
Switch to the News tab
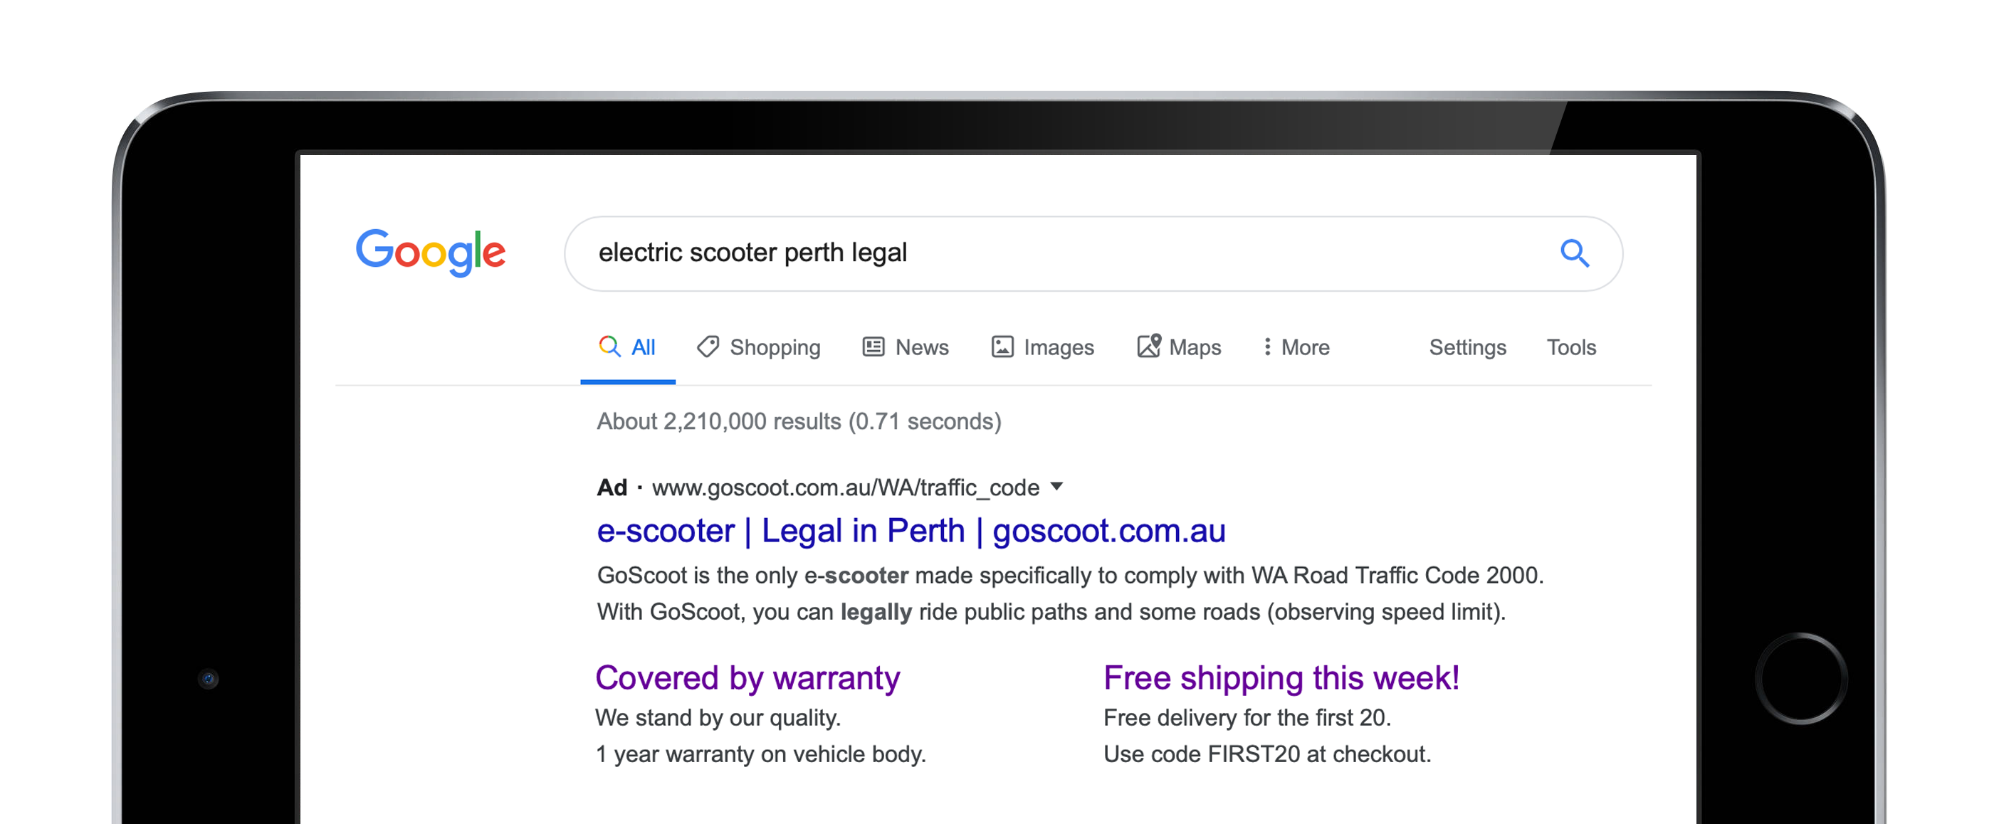point(921,347)
